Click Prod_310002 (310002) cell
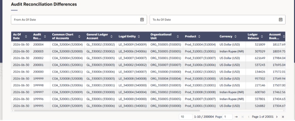The width and height of the screenshot is (295, 121). [200, 72]
